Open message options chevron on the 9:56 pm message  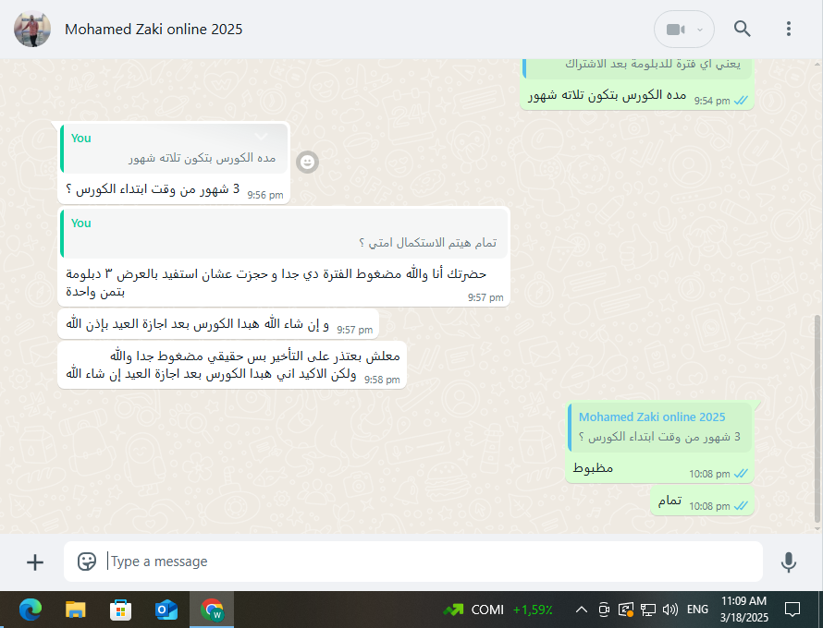click(262, 137)
